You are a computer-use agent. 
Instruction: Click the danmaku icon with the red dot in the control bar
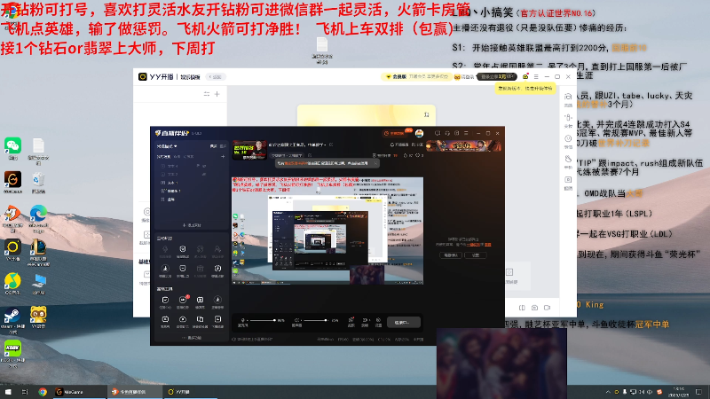pyautogui.click(x=351, y=320)
